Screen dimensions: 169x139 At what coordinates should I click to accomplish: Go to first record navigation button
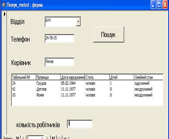pos(17,138)
